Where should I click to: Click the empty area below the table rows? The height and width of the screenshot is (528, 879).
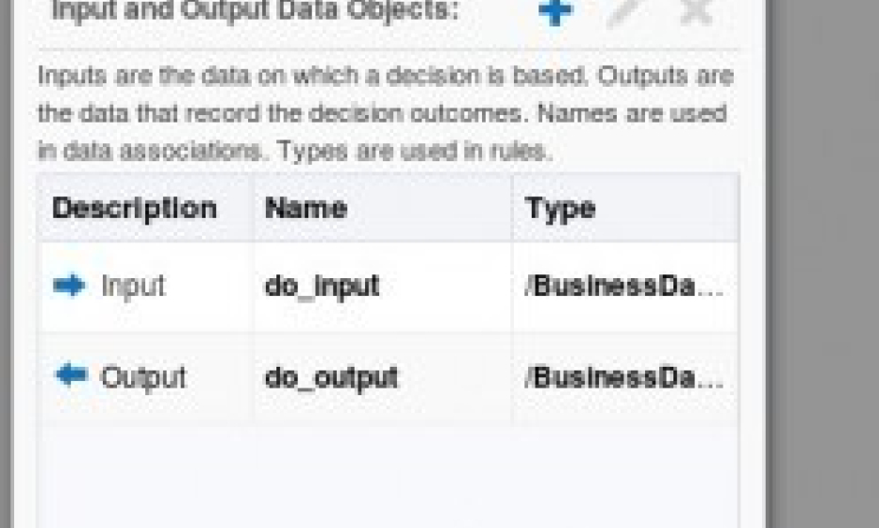point(389,476)
